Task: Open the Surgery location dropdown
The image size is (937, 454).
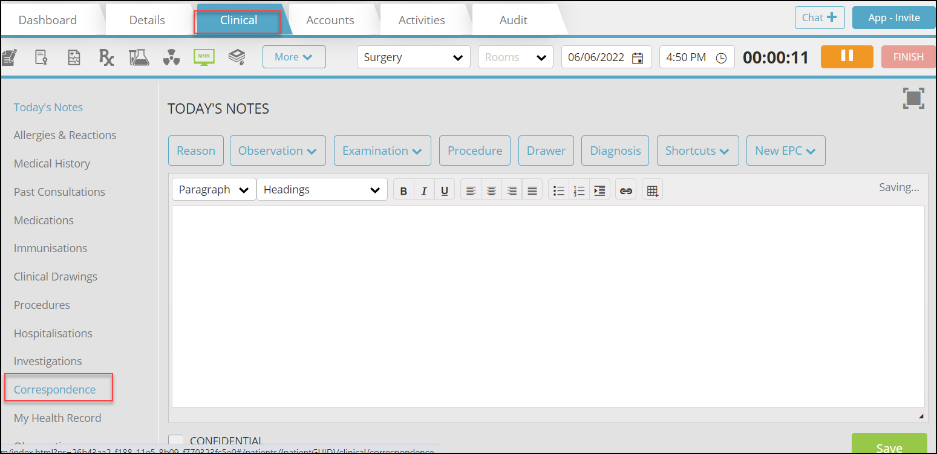Action: (414, 57)
